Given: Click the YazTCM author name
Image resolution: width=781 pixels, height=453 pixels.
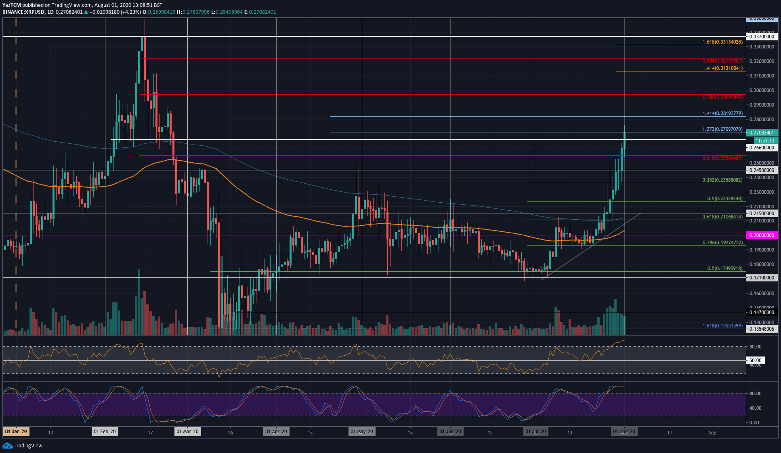Looking at the screenshot, I should coord(12,5).
